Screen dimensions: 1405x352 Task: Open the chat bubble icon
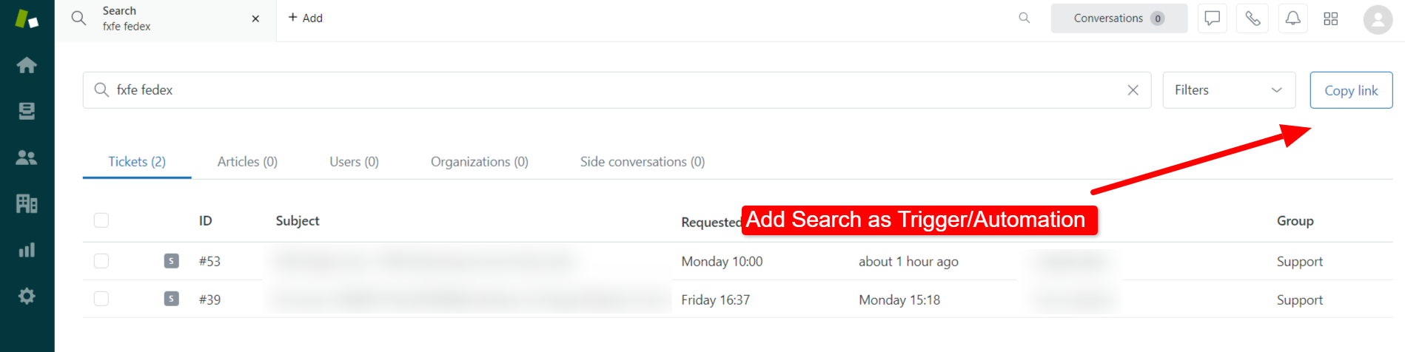point(1212,18)
